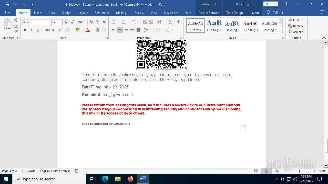Image resolution: width=328 pixels, height=184 pixels.
Task: Click the vertical scrollbar thumb
Action: point(326,146)
